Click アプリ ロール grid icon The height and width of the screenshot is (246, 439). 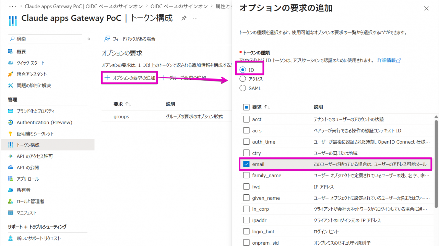[11, 179]
